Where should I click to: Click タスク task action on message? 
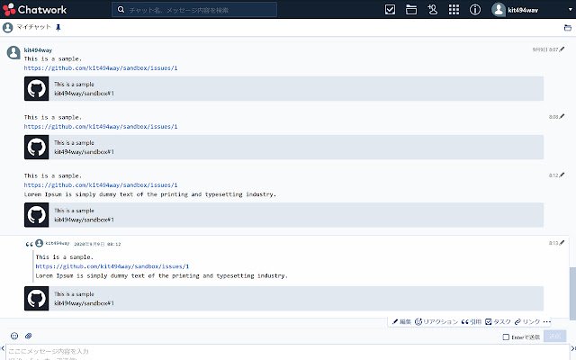[498, 322]
